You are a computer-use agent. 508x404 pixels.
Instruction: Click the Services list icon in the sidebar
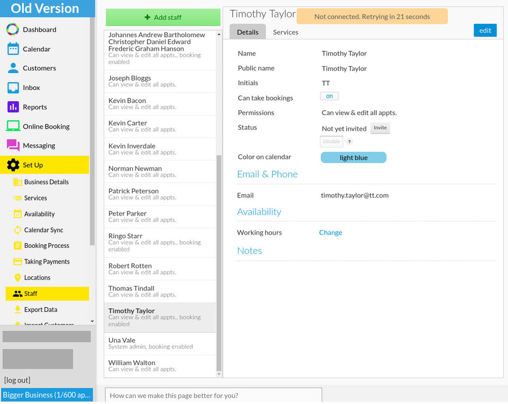pyautogui.click(x=17, y=198)
